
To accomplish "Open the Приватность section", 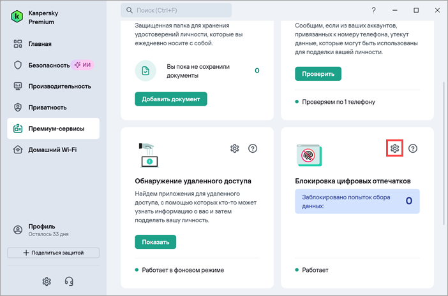I will pos(47,108).
